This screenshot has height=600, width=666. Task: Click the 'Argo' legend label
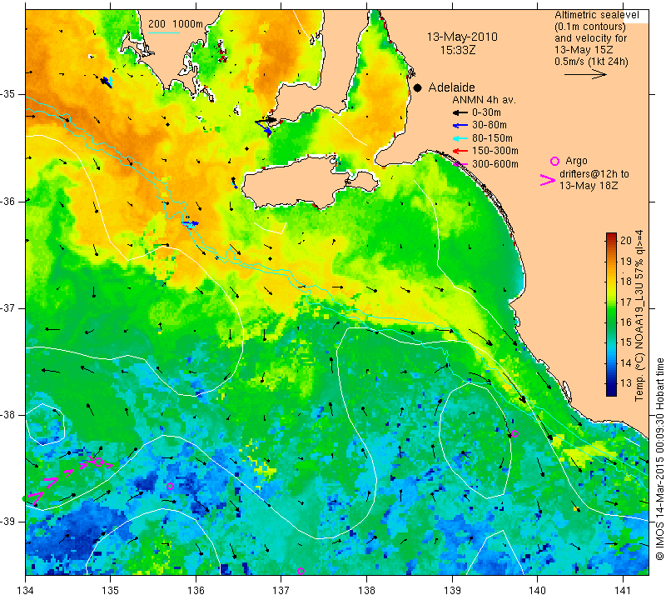pos(576,161)
